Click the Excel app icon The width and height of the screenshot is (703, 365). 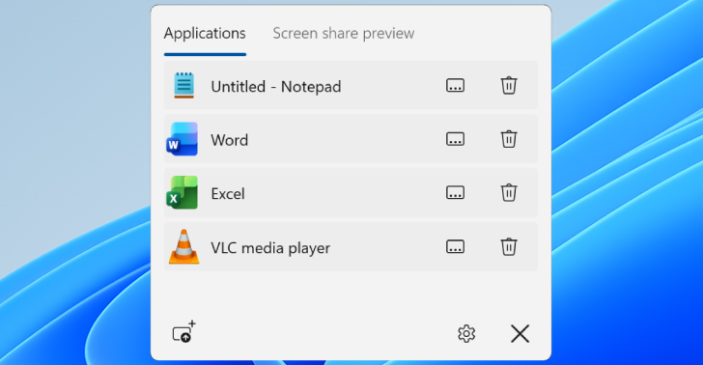pyautogui.click(x=182, y=192)
